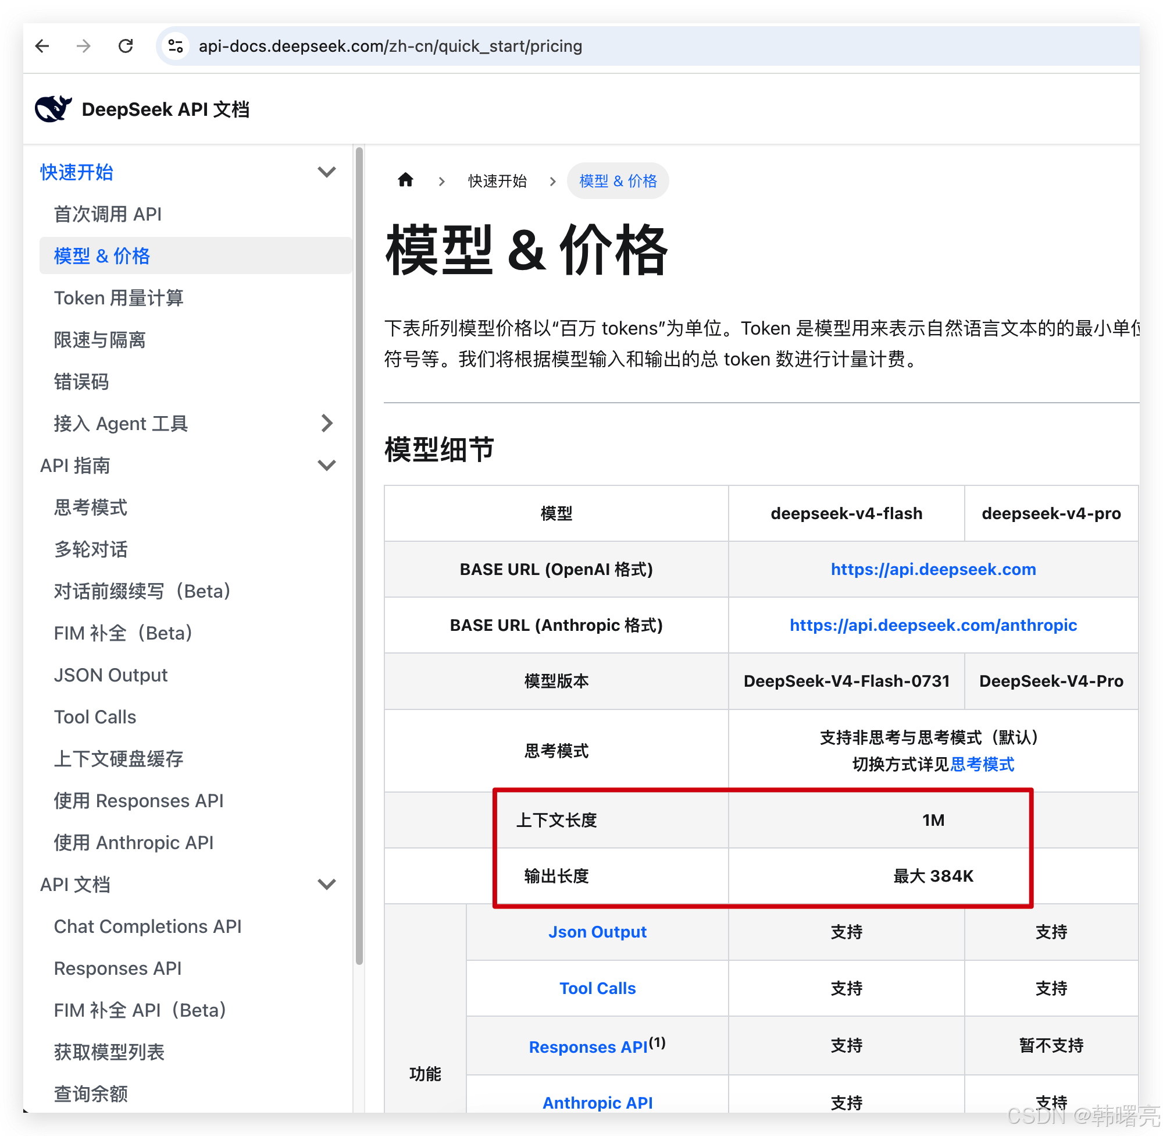
Task: Click DeepSeek-V4-Pro version cell
Action: [x=1051, y=681]
